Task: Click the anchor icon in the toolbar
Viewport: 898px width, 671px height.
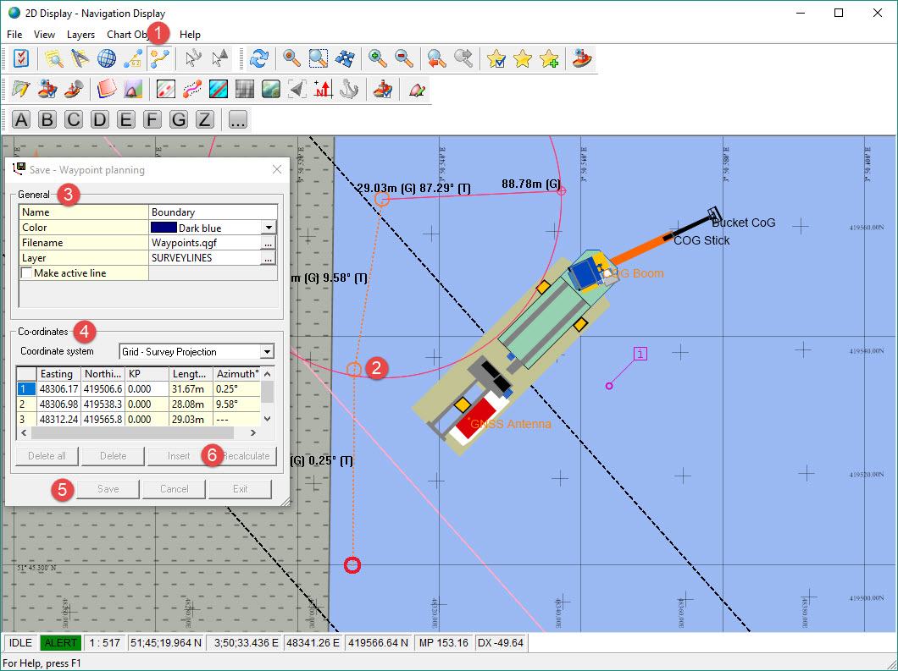Action: (348, 89)
